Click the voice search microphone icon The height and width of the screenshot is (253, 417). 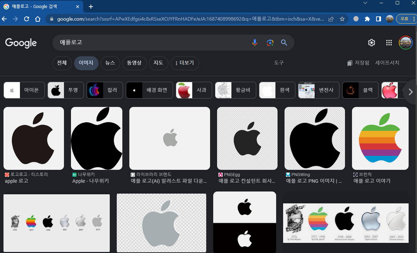(x=254, y=43)
